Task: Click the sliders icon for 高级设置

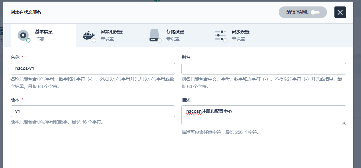Action: tap(220, 35)
